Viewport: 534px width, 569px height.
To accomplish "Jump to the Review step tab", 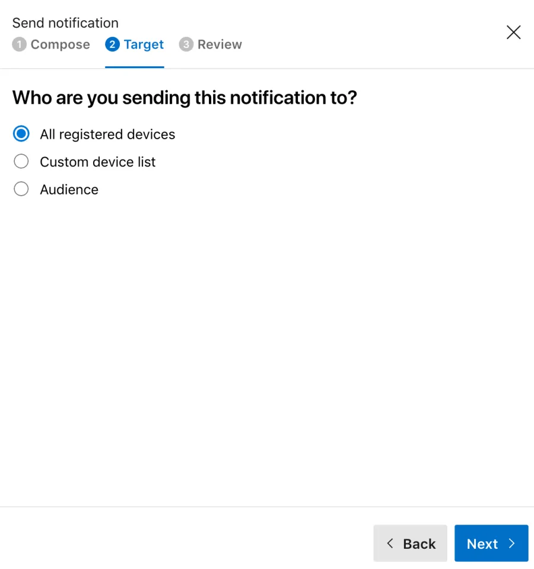I will [210, 44].
